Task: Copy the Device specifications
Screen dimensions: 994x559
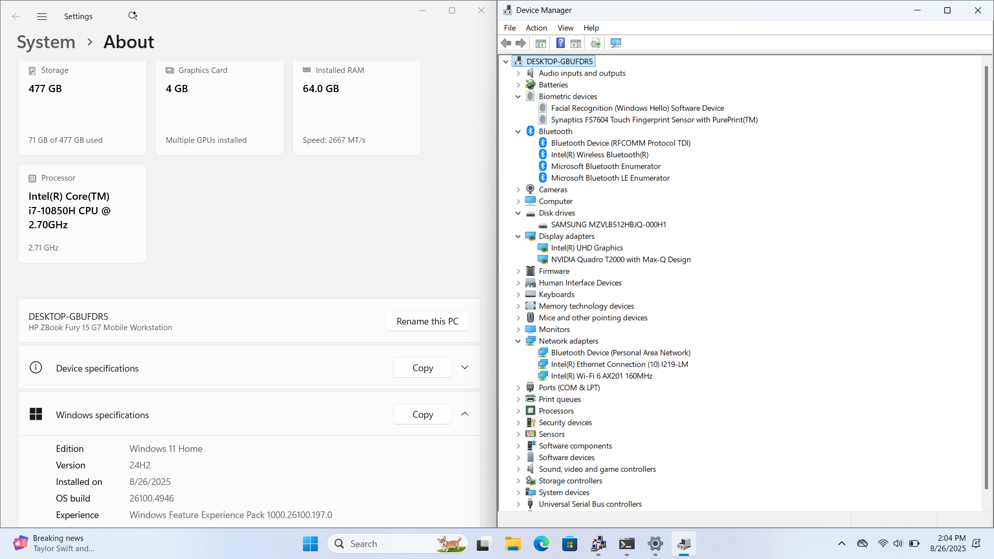Action: point(422,367)
